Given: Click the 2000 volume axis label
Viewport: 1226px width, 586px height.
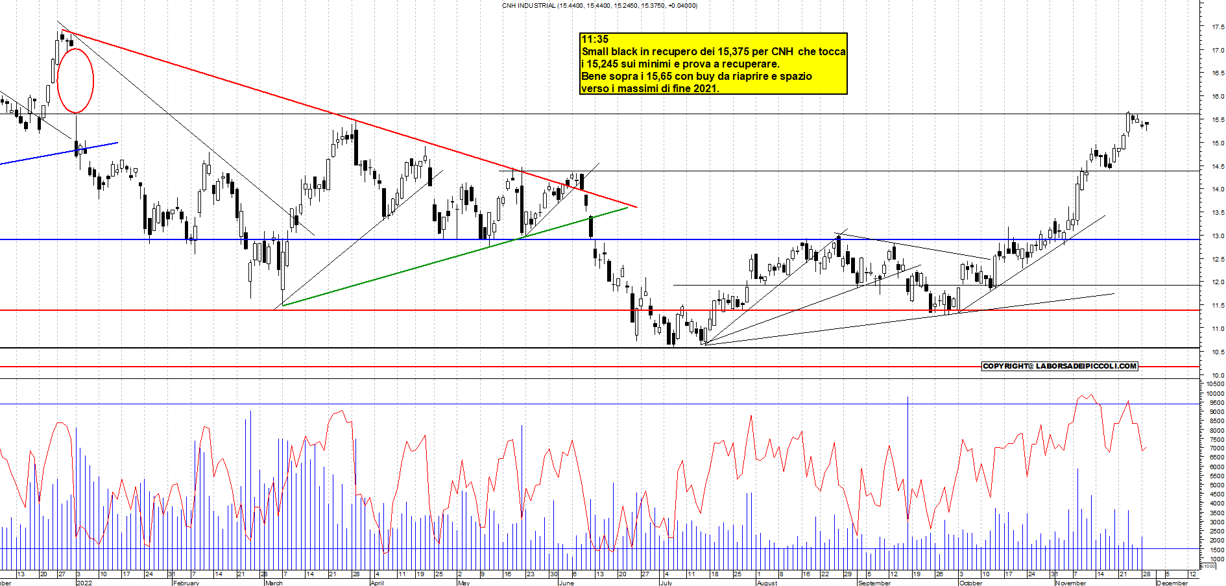Looking at the screenshot, I should [x=1217, y=540].
